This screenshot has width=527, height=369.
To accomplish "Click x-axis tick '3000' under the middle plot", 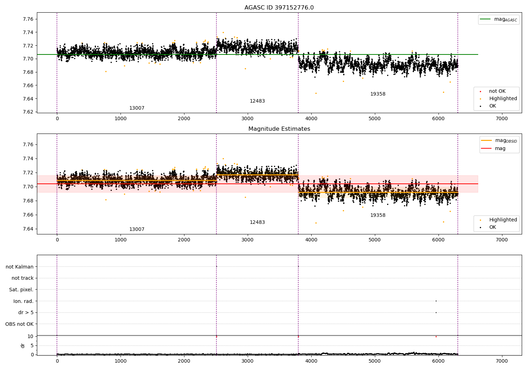I will tap(248, 240).
